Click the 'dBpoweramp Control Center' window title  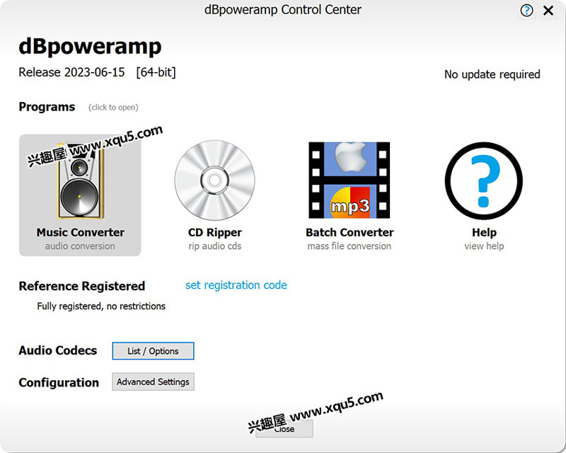tap(283, 10)
